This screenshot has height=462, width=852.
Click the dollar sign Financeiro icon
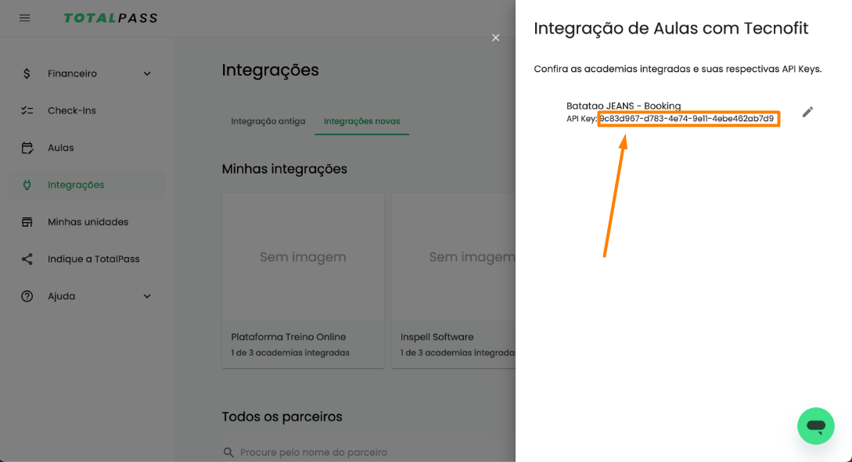(x=27, y=73)
